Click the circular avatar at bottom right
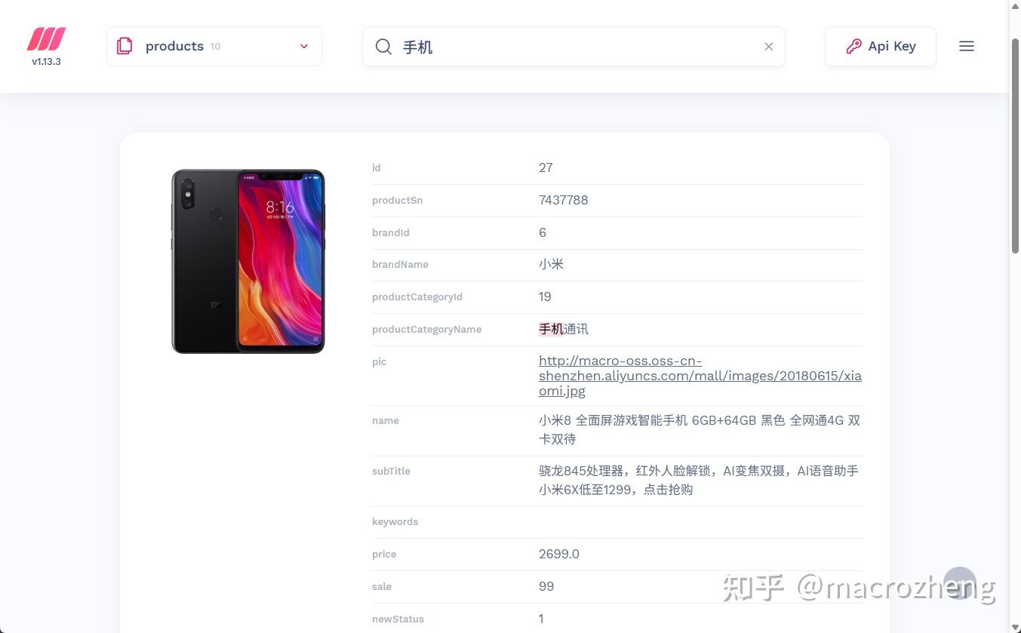 coord(960,584)
